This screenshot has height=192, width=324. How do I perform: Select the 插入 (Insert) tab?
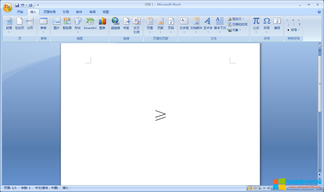pos(33,12)
